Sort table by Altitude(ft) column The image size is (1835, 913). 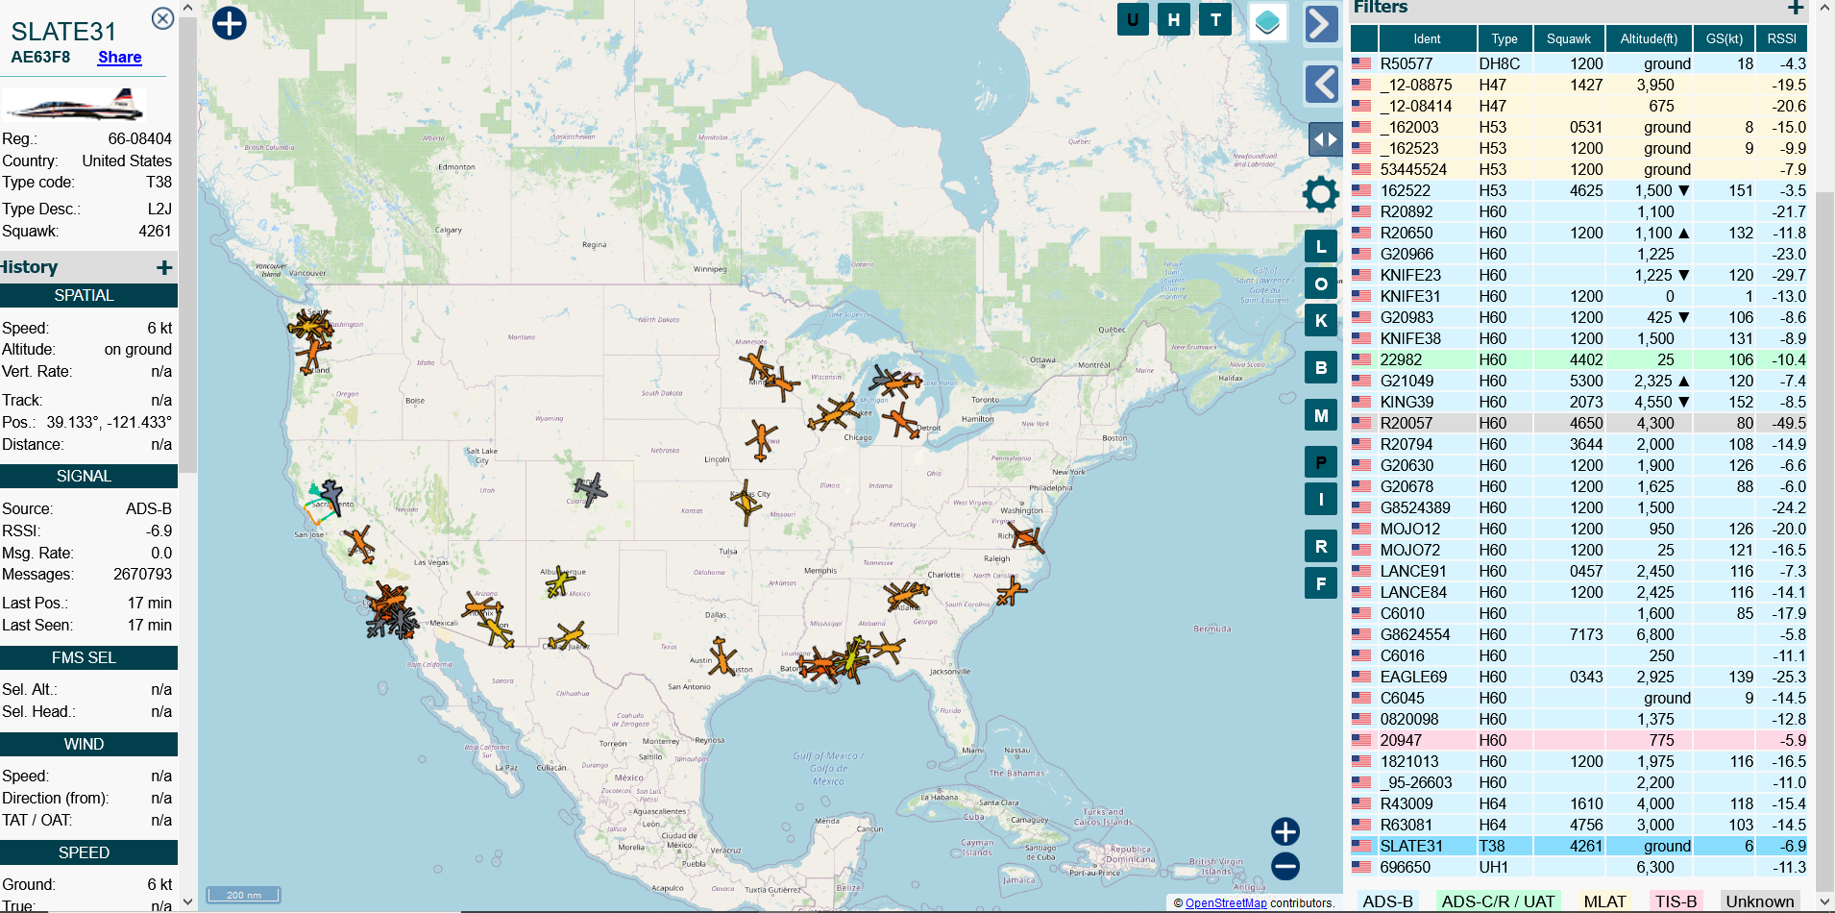1649,38
